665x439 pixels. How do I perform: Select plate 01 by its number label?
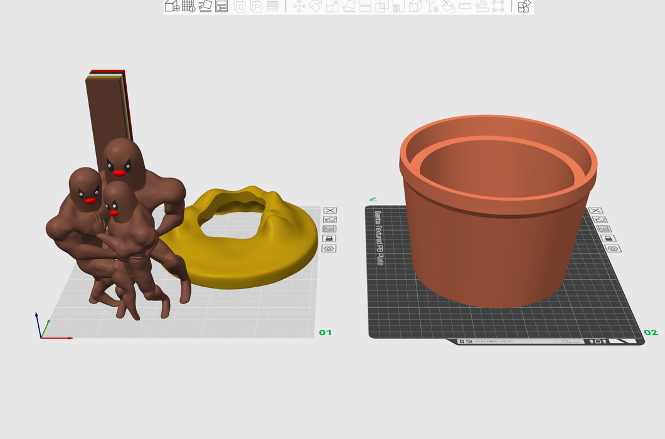[325, 332]
